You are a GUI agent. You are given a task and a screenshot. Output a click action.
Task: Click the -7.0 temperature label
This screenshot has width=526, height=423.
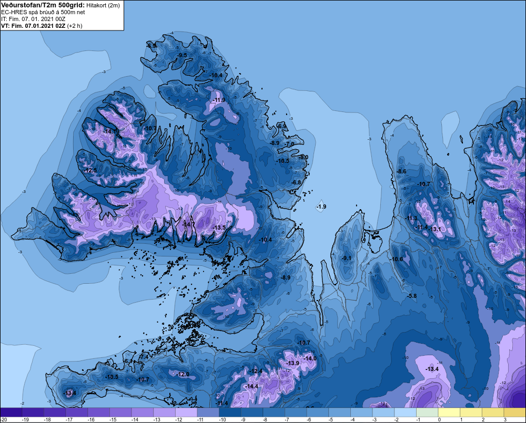tap(290, 144)
